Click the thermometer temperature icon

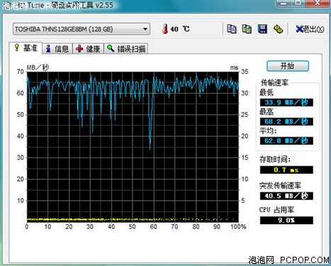165,29
